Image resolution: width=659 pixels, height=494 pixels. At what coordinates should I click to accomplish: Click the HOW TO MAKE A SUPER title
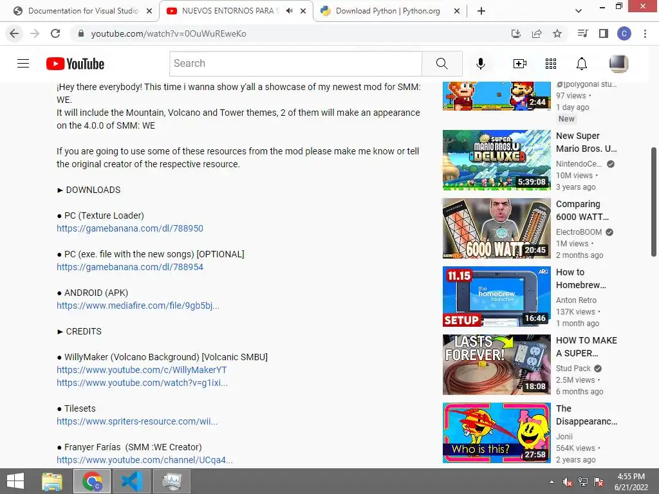pos(587,347)
